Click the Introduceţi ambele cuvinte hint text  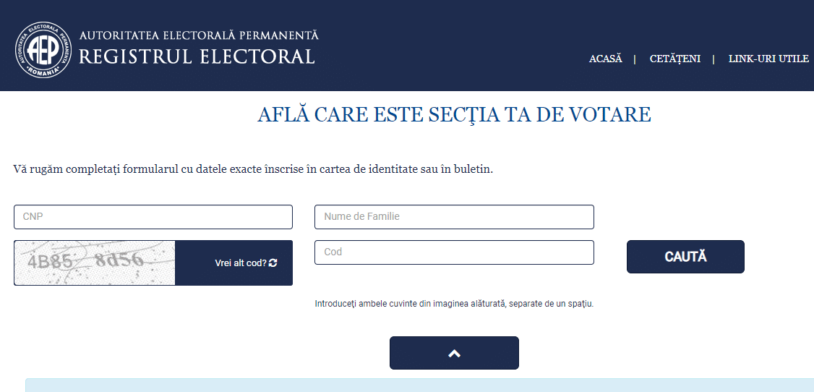coord(454,304)
